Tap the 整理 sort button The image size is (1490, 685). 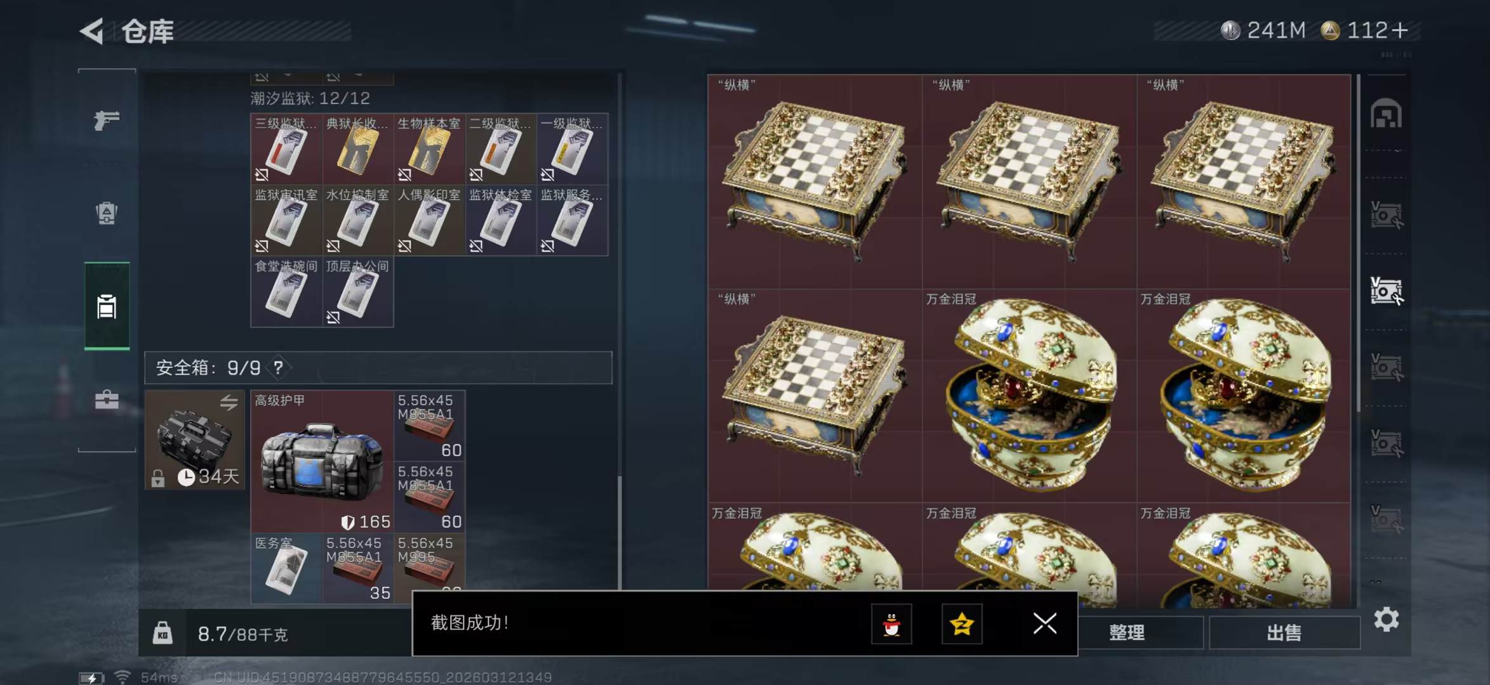click(1127, 632)
